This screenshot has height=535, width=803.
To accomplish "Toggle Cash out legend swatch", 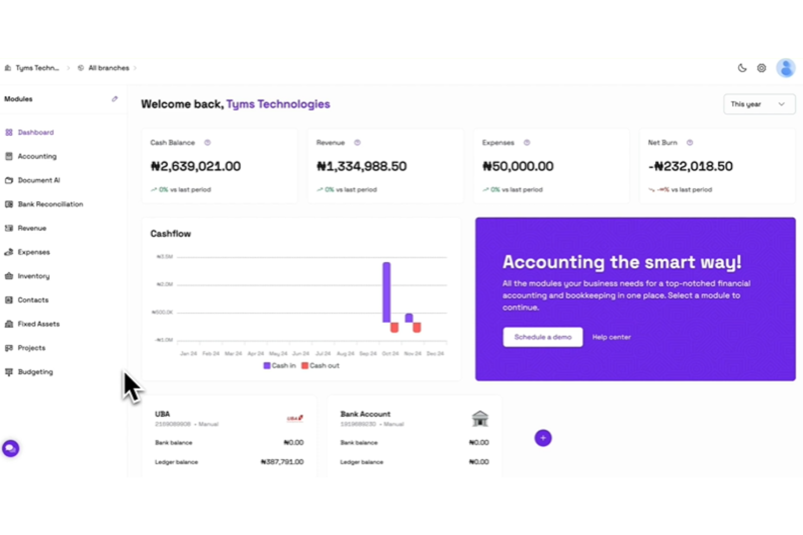I will [305, 366].
